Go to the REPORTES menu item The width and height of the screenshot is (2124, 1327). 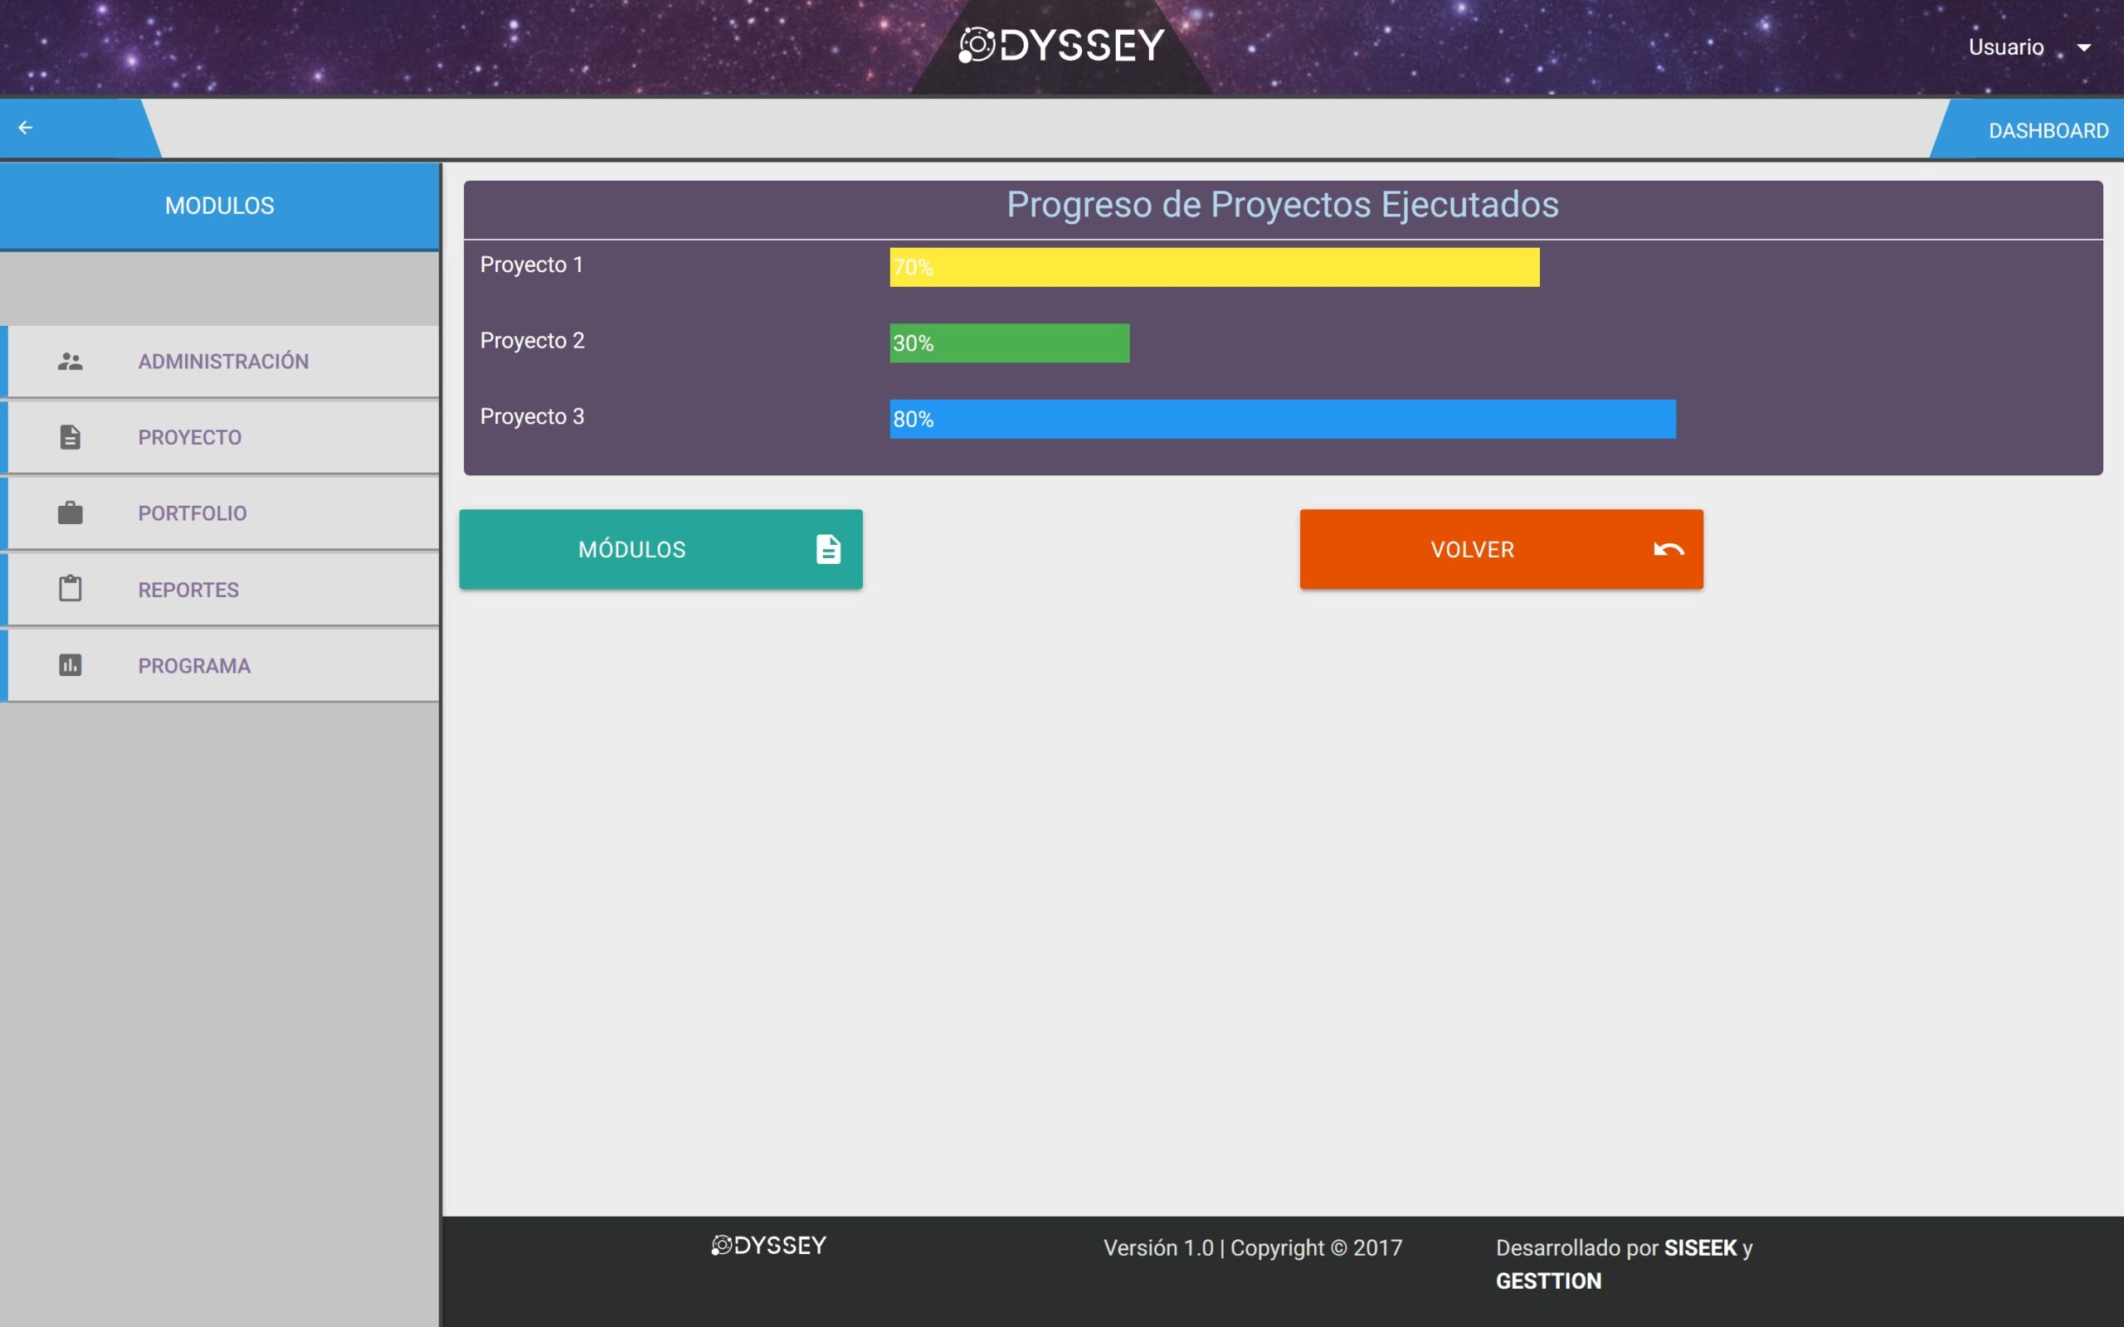pos(188,590)
